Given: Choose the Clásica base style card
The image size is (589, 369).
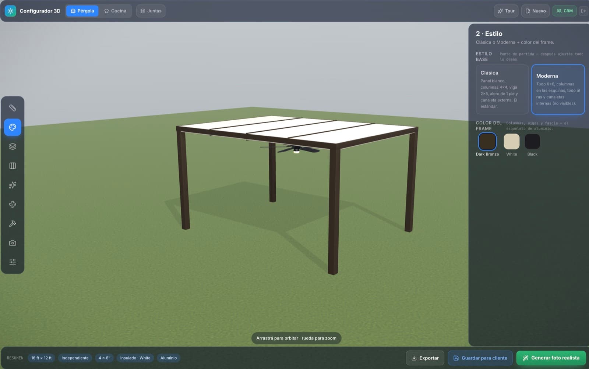Looking at the screenshot, I should click(502, 89).
